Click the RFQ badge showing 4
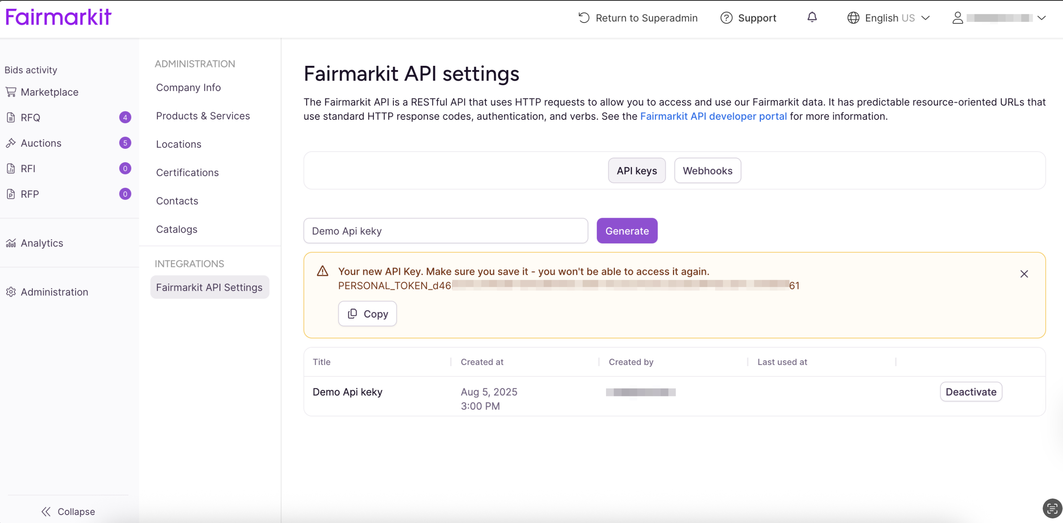 tap(125, 117)
